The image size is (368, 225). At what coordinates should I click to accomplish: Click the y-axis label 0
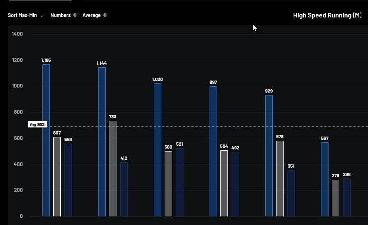tap(21, 216)
